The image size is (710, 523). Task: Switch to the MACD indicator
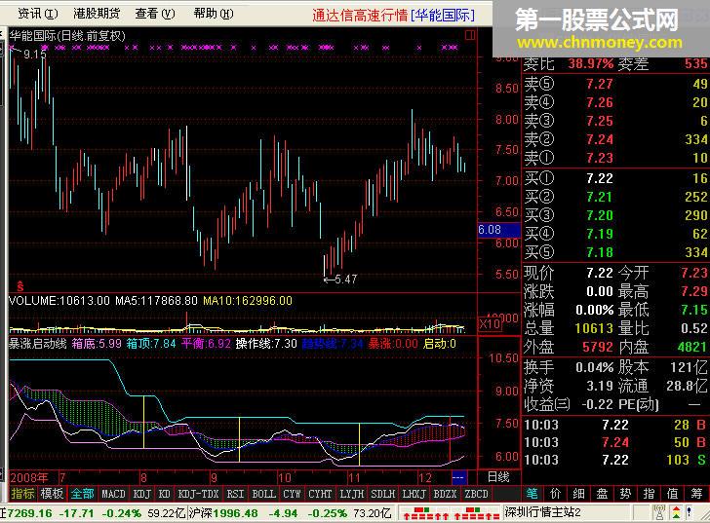click(x=113, y=494)
